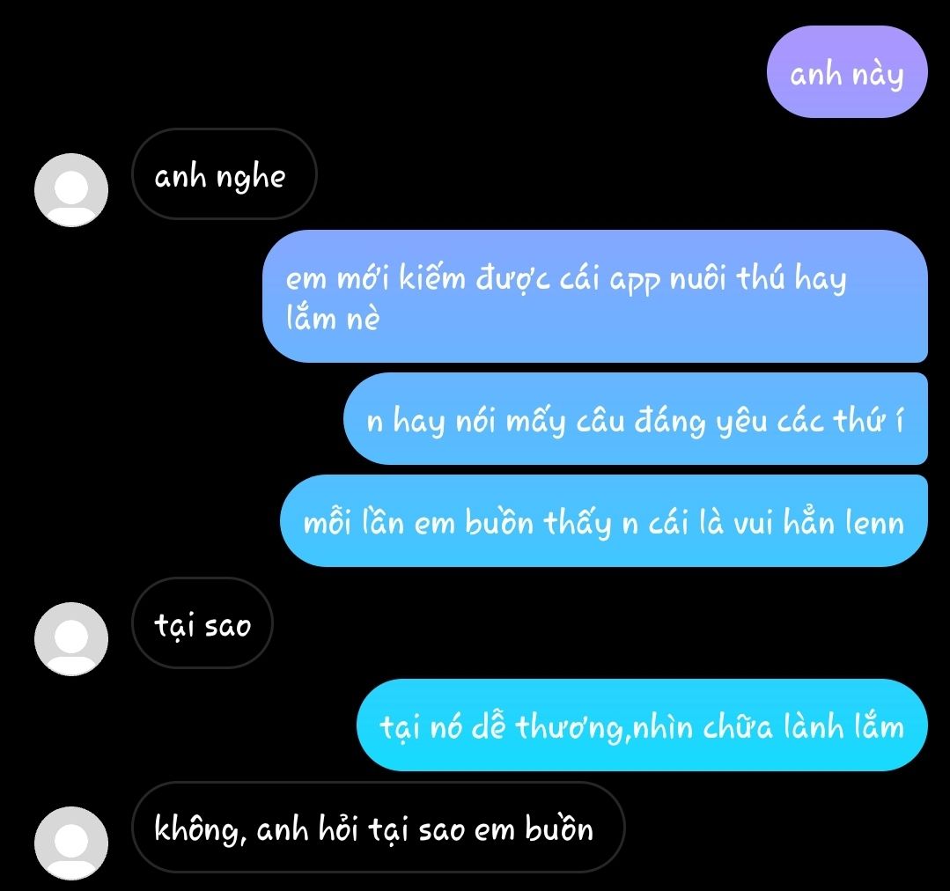Select the cyan 'tại nó dễ thương' message
This screenshot has width=950, height=891.
[x=642, y=725]
